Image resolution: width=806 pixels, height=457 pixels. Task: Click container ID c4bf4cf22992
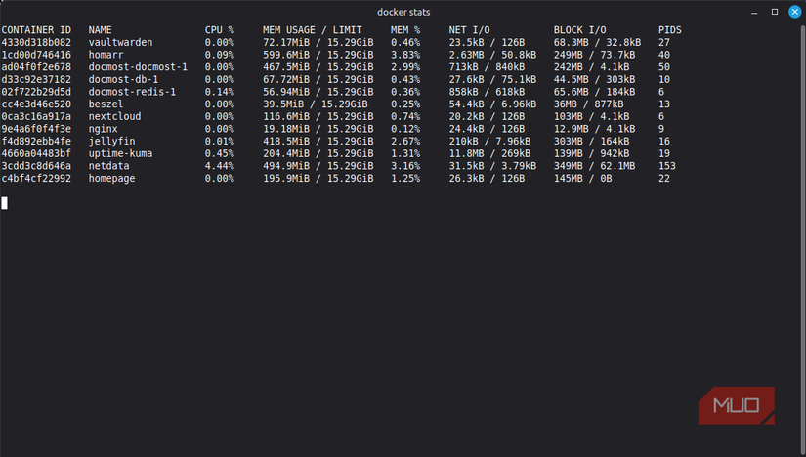36,178
